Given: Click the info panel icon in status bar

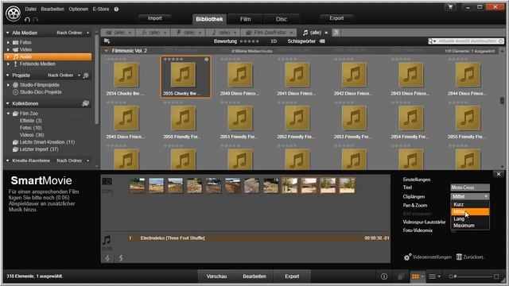Looking at the screenshot, I should coord(384,276).
